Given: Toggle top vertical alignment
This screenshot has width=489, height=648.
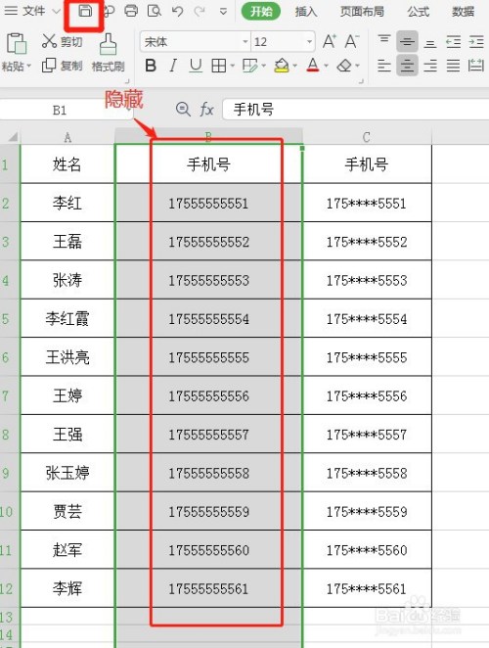Looking at the screenshot, I should (x=384, y=41).
